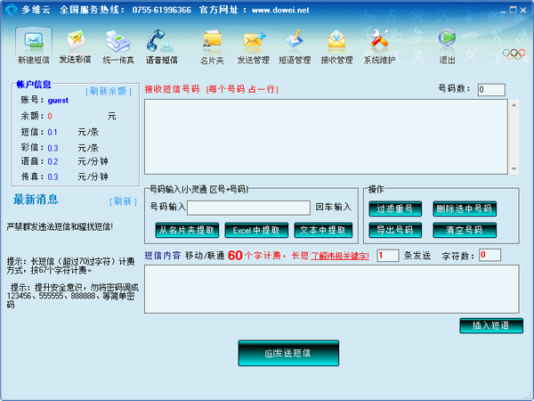This screenshot has height=401, width=534.
Task: Open the 统一传真 (Fax) toolbar icon
Action: (x=118, y=45)
